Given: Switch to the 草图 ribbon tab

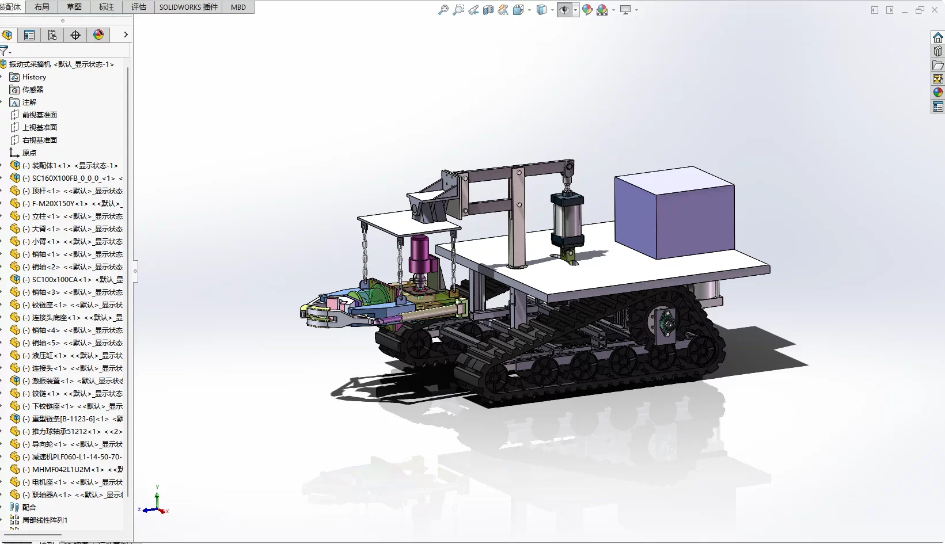Looking at the screenshot, I should 74,7.
